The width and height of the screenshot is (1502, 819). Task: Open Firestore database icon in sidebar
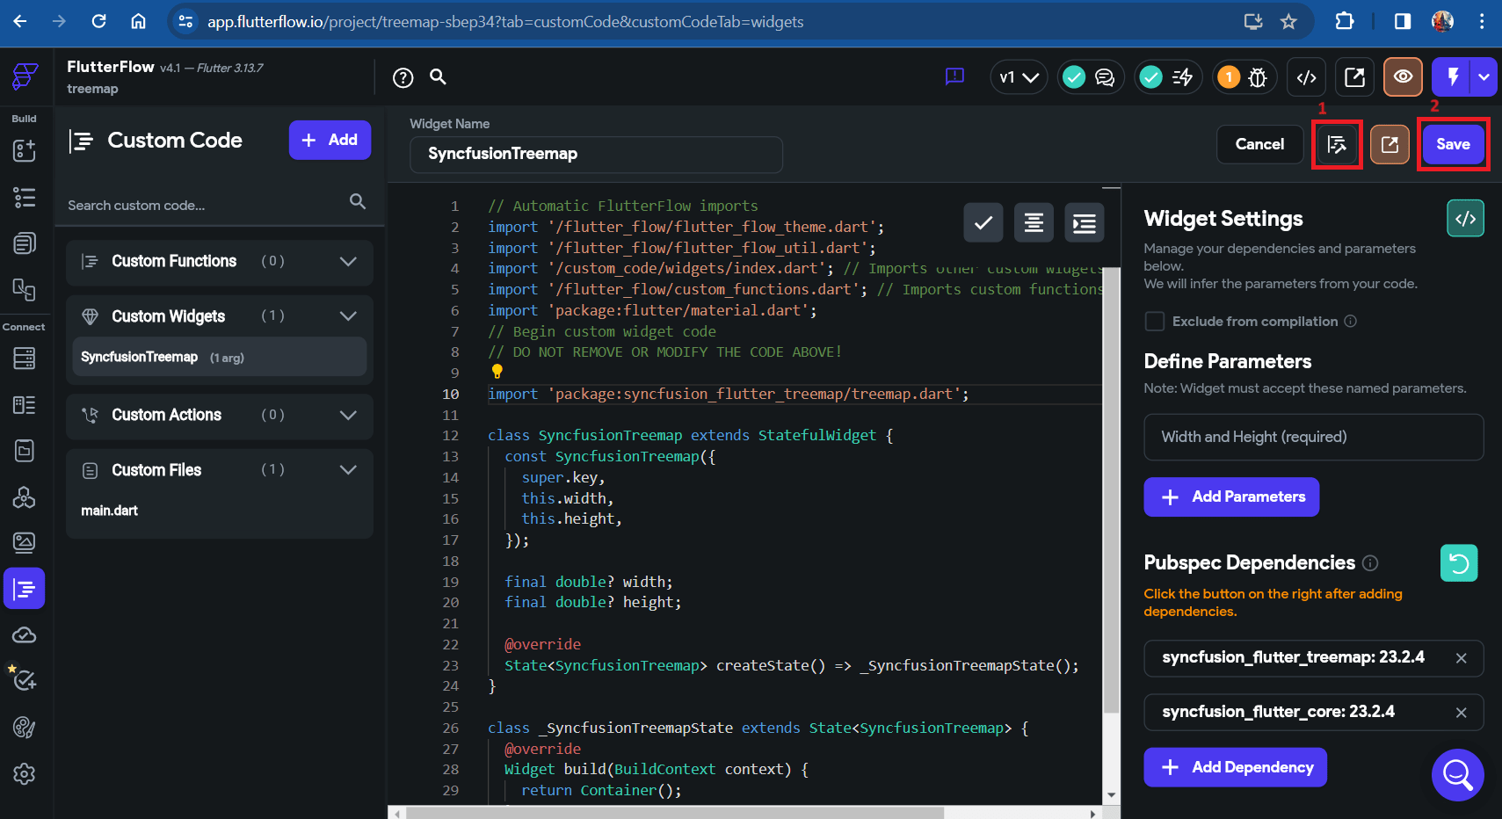tap(25, 358)
